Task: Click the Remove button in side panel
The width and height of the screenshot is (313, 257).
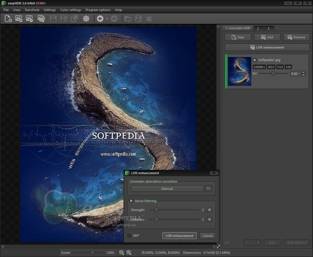Action: pos(296,37)
